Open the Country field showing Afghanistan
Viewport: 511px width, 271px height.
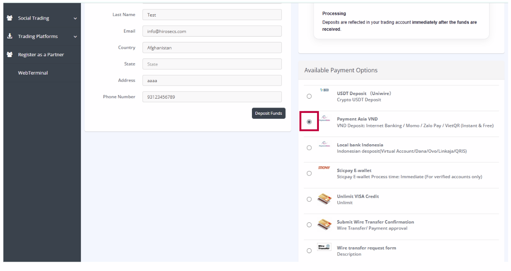[x=212, y=48]
